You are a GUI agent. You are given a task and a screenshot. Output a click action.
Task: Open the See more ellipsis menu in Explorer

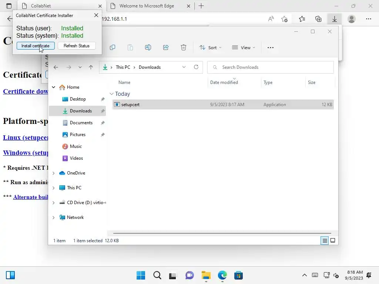(271, 48)
